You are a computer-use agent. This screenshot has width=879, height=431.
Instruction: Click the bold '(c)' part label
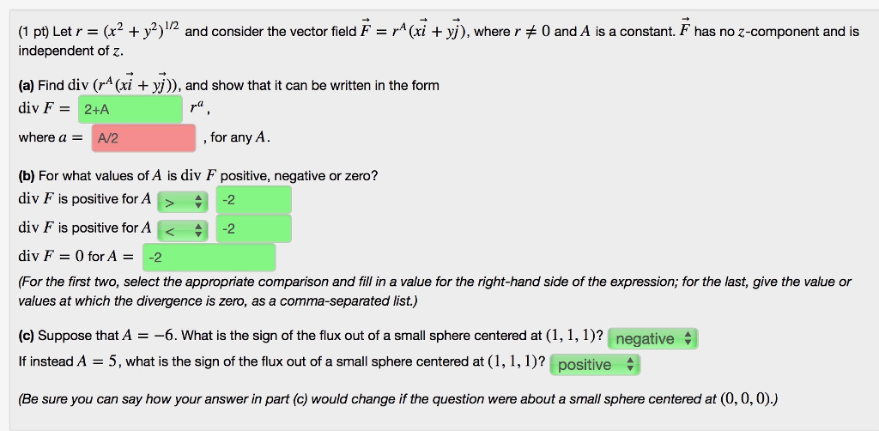click(x=27, y=336)
